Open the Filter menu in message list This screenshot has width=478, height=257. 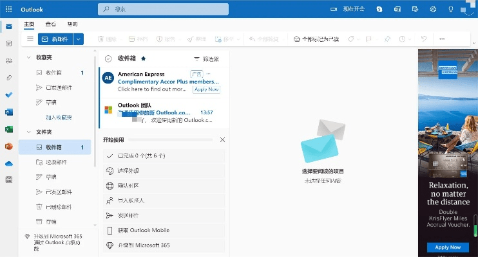(206, 58)
